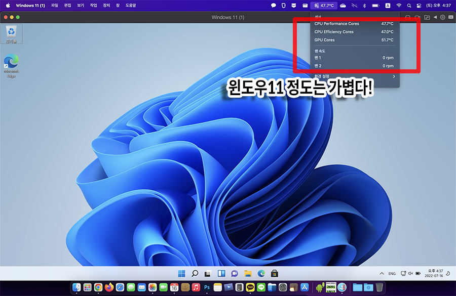Viewport: 456px width, 296px height.
Task: Select the CPU Performance Cores row
Action: (x=354, y=24)
